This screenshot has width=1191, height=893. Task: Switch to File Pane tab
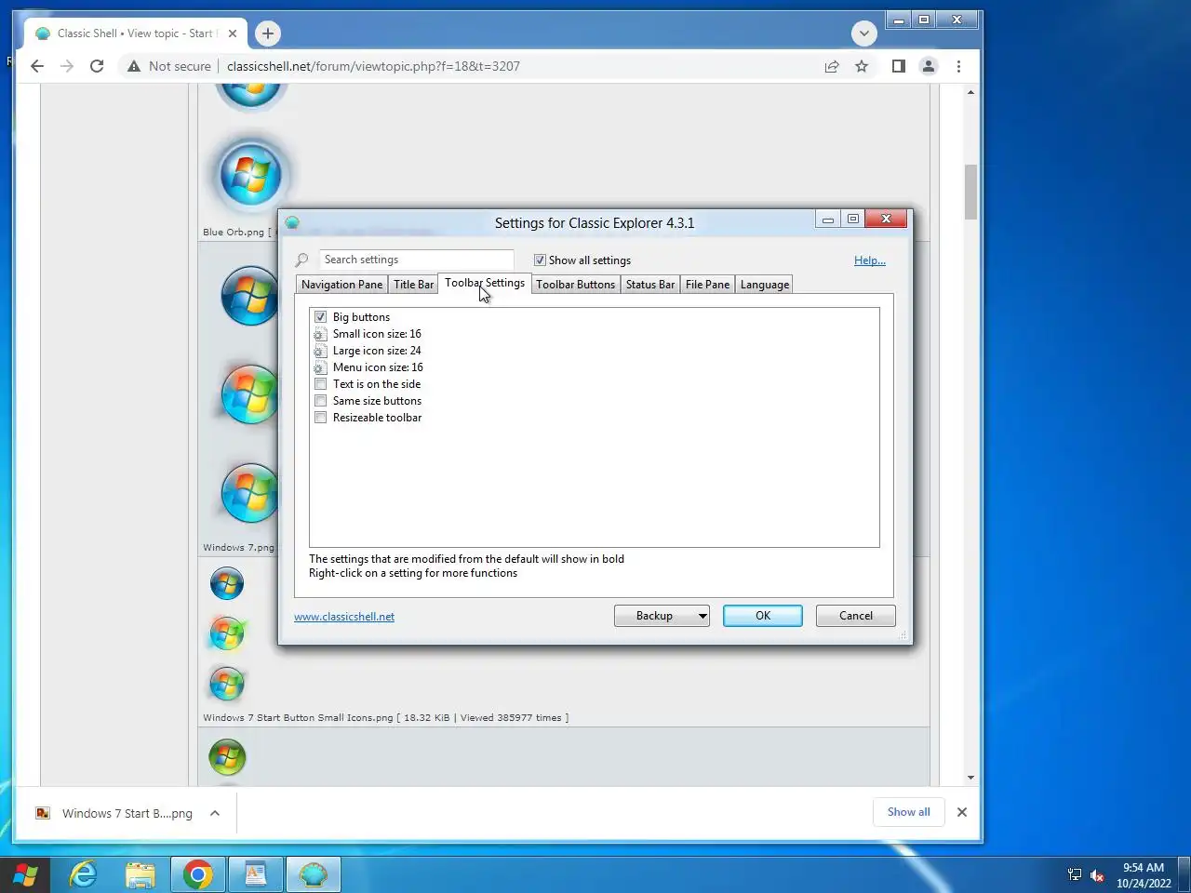tap(707, 285)
